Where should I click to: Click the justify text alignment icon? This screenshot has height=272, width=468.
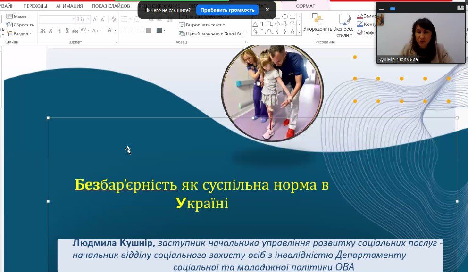tap(149, 31)
